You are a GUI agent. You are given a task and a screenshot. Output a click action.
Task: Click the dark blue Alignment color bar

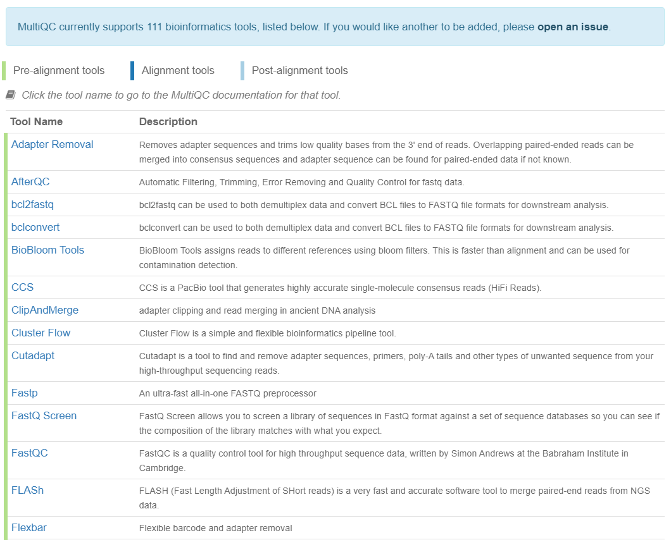(x=132, y=71)
